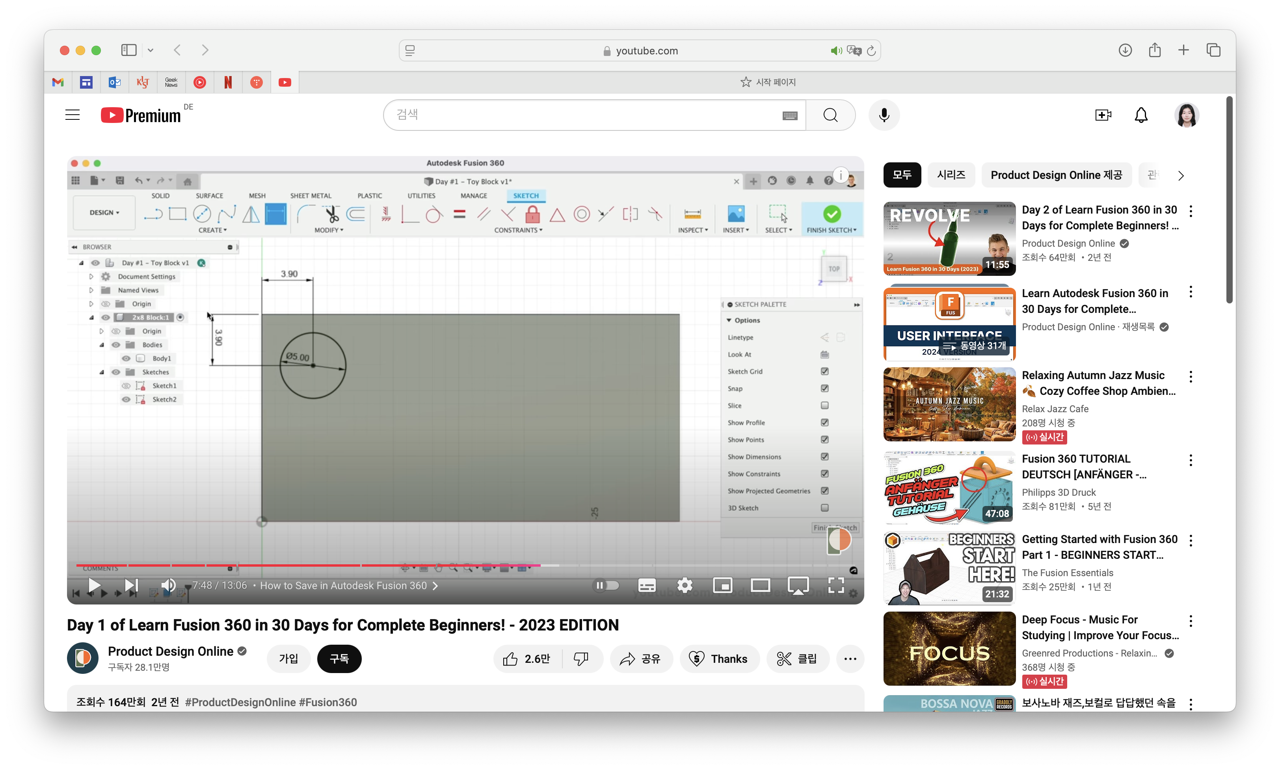Toggle the autoplay switch
Viewport: 1280px width, 770px height.
tap(606, 585)
